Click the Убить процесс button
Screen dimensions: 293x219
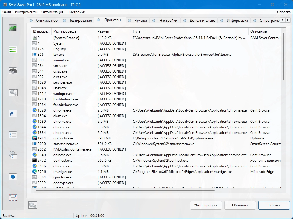206,205
